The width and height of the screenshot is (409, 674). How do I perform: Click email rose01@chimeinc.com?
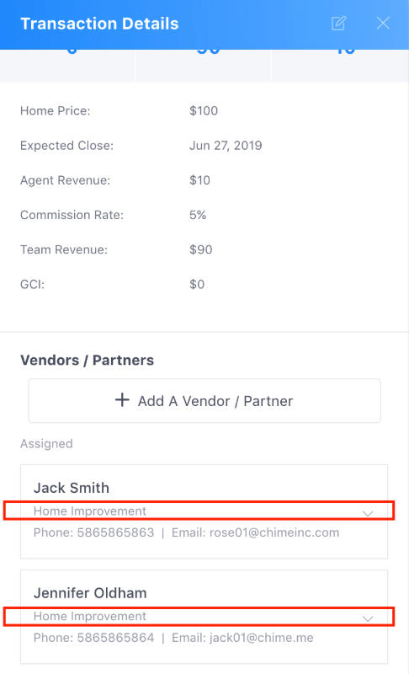tap(274, 532)
